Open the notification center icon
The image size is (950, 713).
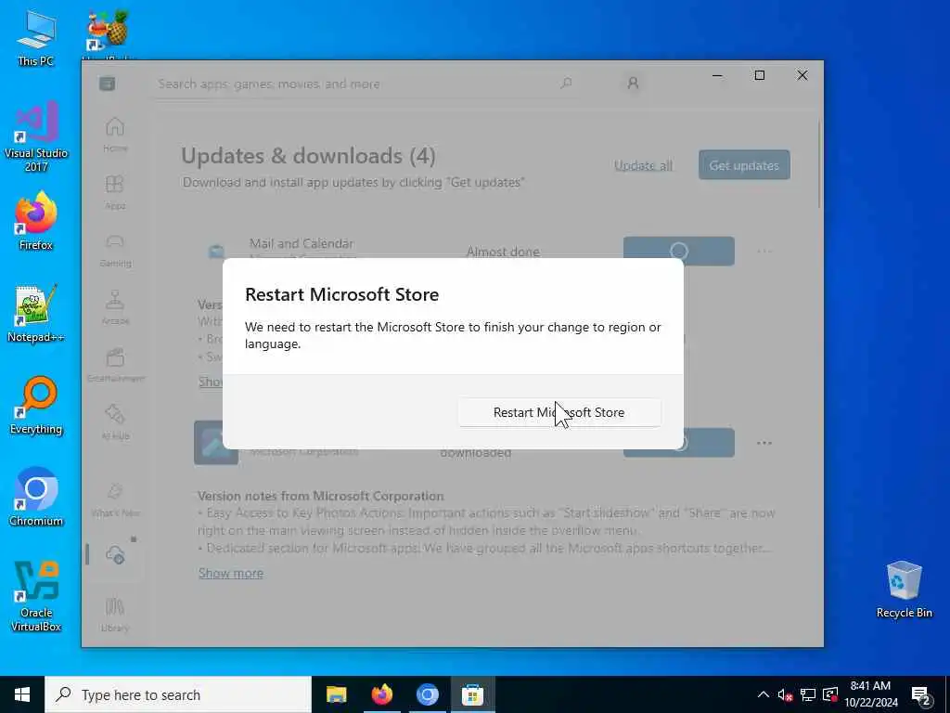[x=921, y=695]
